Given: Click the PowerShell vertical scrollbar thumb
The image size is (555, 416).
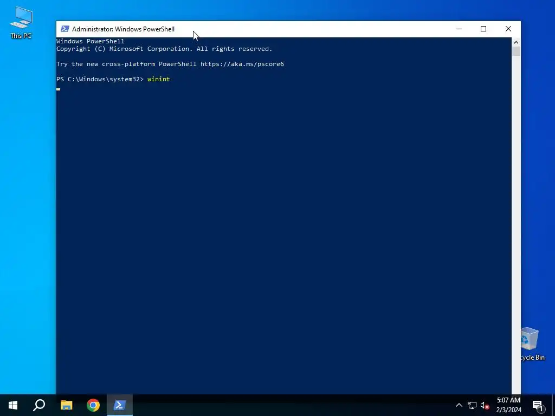Looking at the screenshot, I should 516,51.
